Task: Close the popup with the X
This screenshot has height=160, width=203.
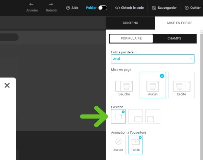Action: click(7, 85)
